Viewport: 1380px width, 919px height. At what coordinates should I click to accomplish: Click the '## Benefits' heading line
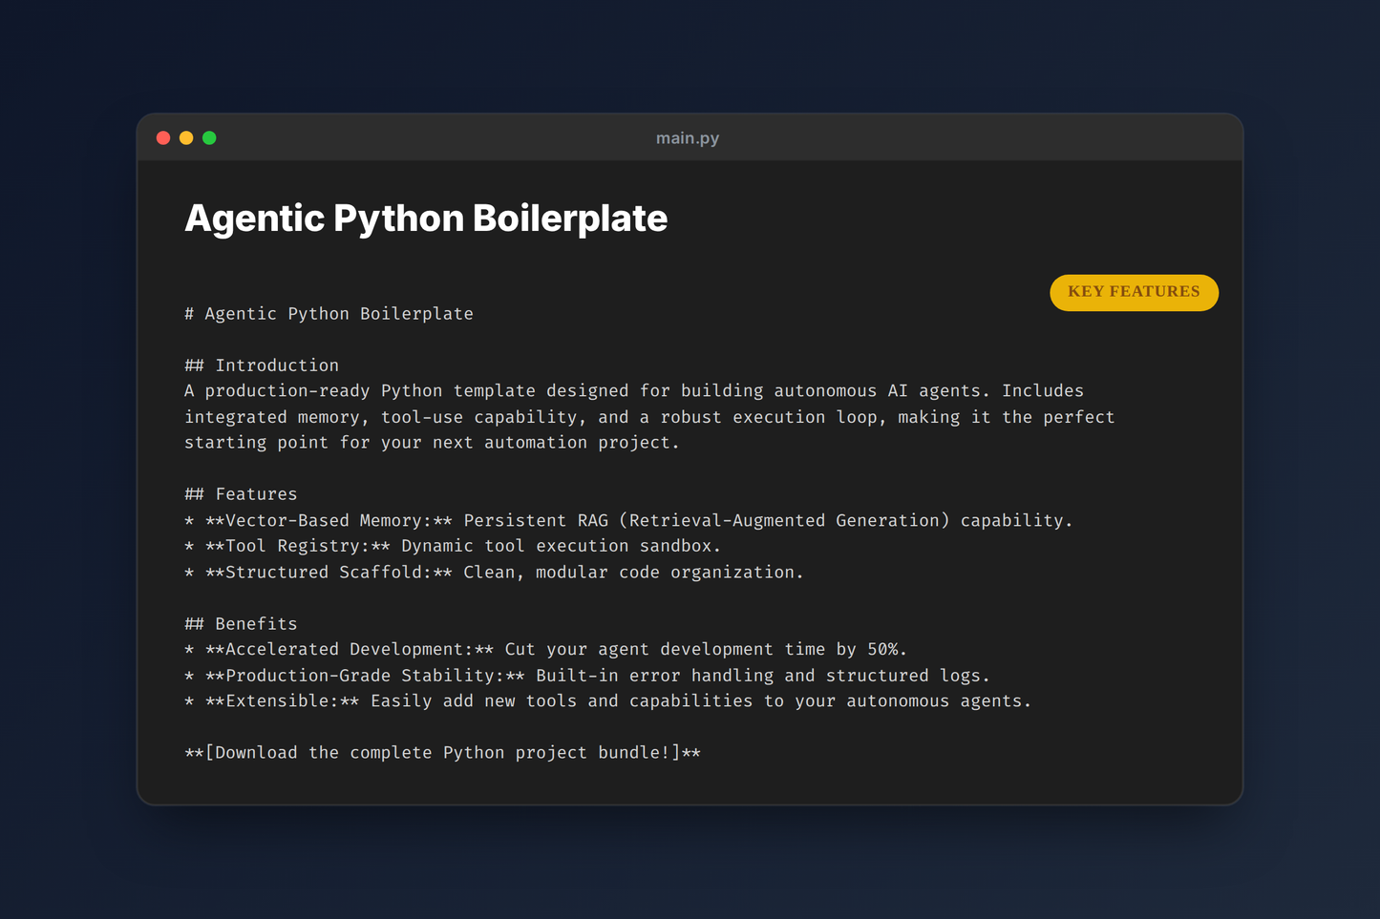click(x=241, y=624)
